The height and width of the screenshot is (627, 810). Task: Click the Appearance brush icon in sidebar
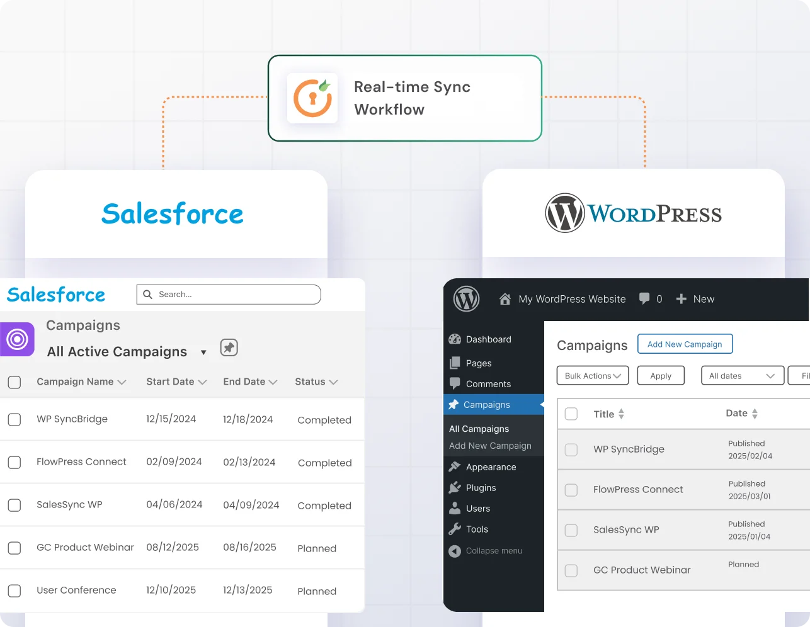point(455,466)
